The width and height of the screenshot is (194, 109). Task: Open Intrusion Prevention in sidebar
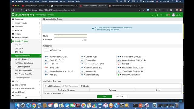(x=23, y=59)
